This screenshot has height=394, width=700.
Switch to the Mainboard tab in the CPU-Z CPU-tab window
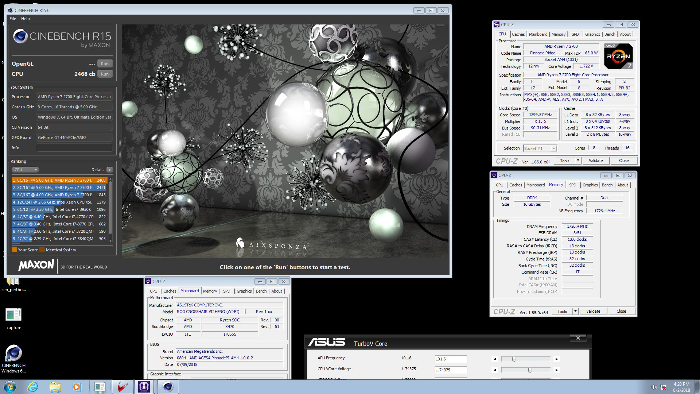pos(538,34)
